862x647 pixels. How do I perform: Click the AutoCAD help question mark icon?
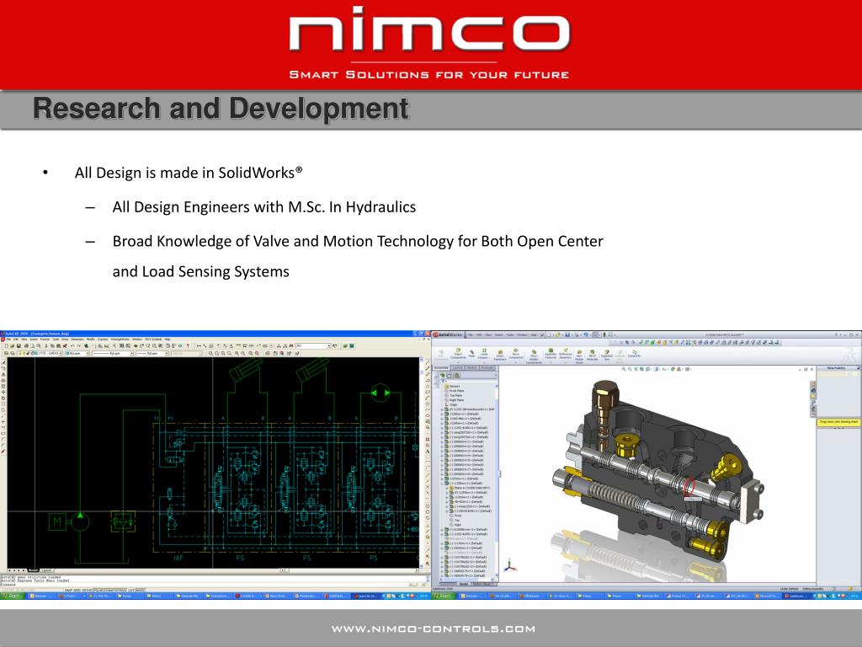[x=188, y=346]
